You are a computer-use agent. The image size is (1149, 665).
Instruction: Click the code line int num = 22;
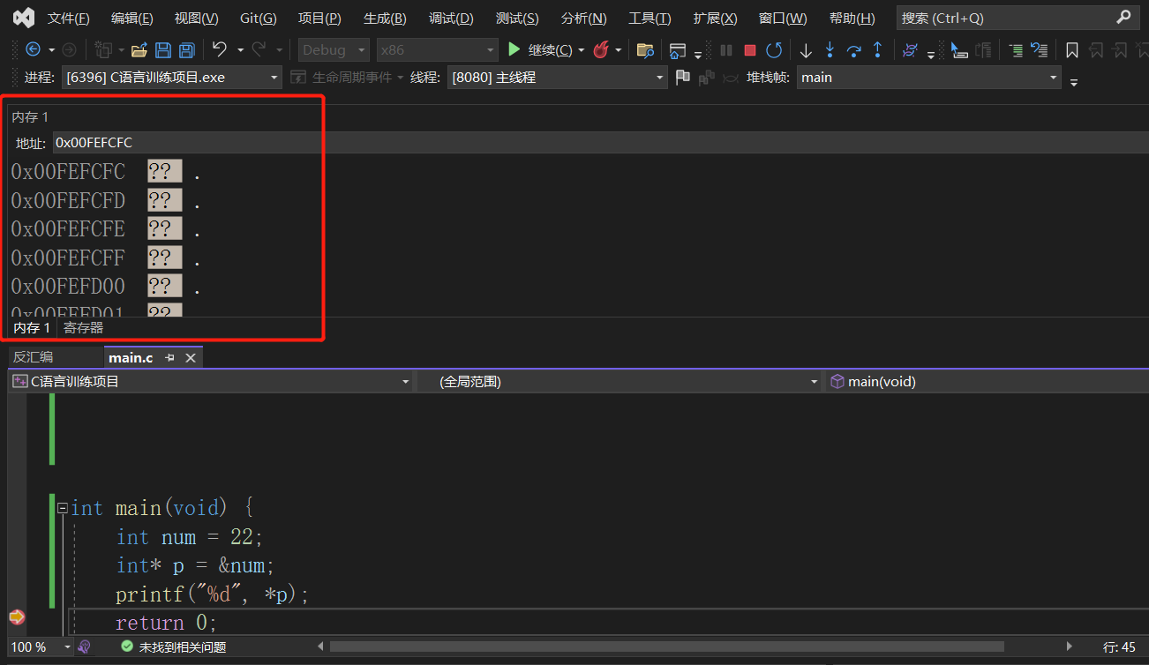190,537
